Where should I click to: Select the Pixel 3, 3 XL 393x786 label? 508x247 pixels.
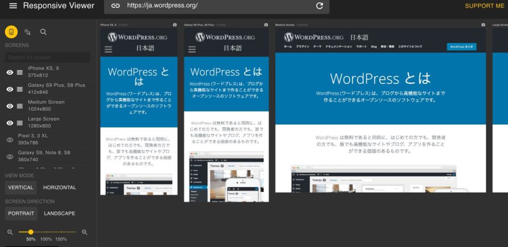tap(33, 139)
